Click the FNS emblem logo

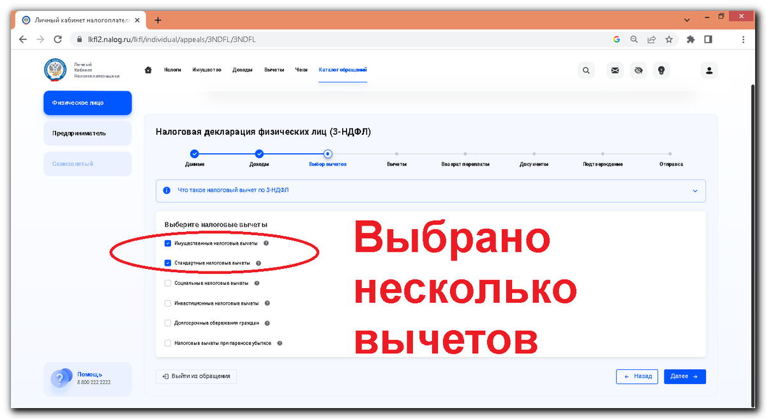(x=56, y=70)
